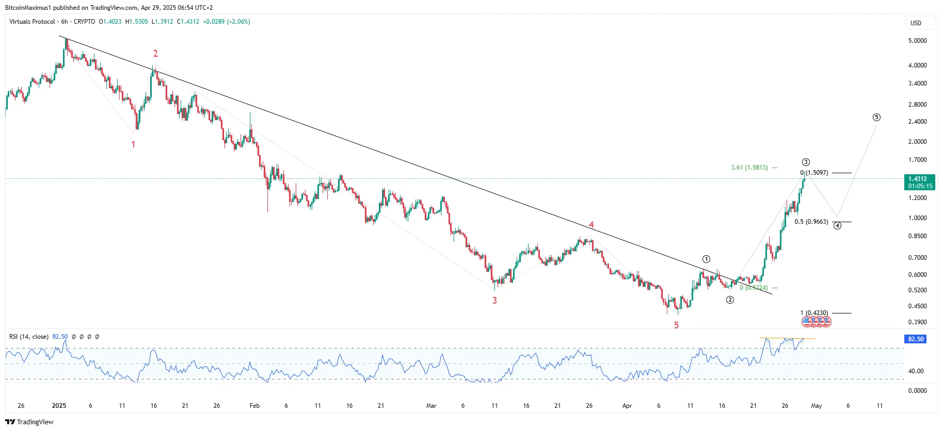The width and height of the screenshot is (943, 431).
Task: Click the green Fib label 0 (0.5324)
Action: [x=754, y=288]
